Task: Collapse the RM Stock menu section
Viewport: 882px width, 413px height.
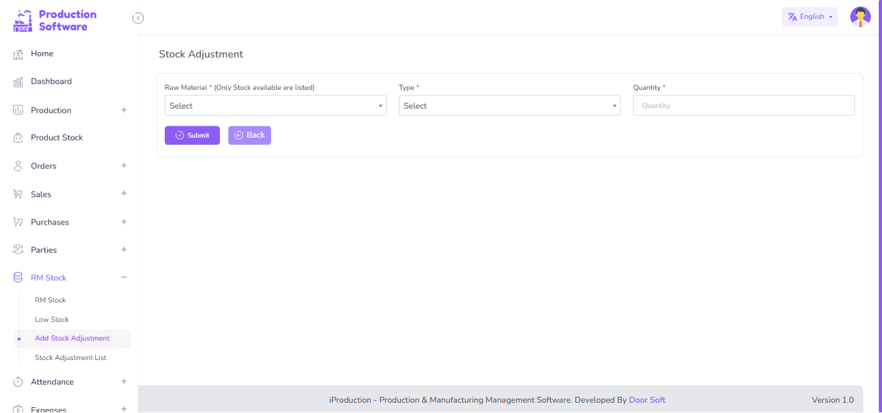Action: coord(124,278)
